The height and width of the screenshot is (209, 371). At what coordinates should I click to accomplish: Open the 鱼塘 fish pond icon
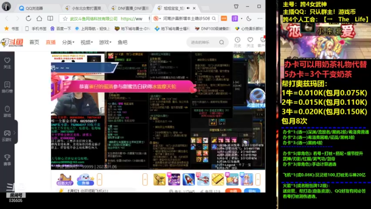85,180
